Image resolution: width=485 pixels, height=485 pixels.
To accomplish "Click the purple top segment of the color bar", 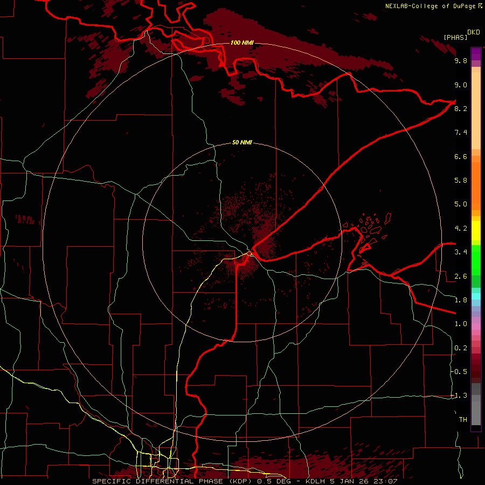I will 476,54.
